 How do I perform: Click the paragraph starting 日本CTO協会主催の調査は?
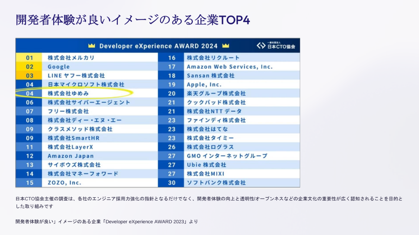coord(209,202)
